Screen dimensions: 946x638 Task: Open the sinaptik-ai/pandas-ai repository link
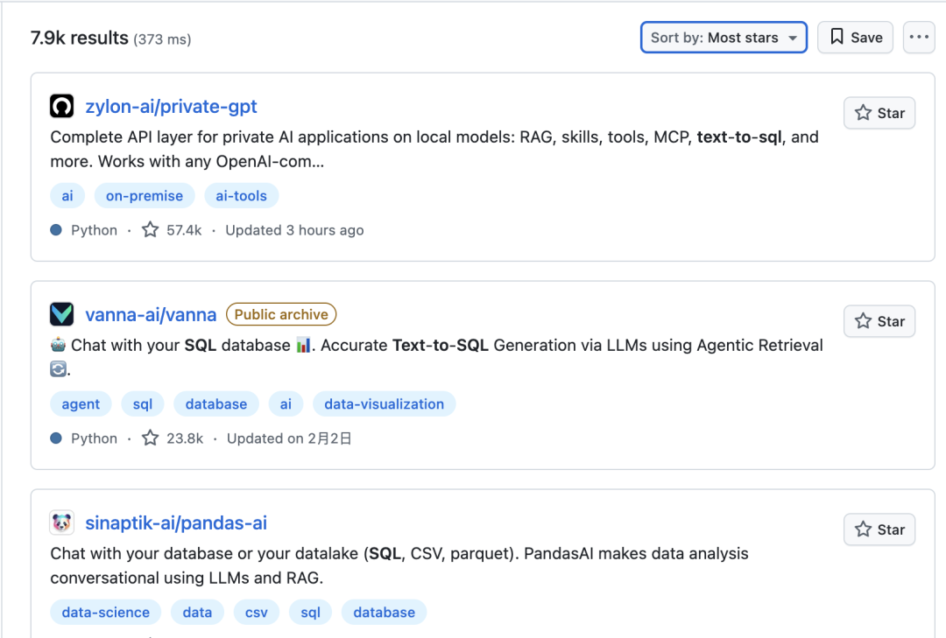pyautogui.click(x=176, y=522)
